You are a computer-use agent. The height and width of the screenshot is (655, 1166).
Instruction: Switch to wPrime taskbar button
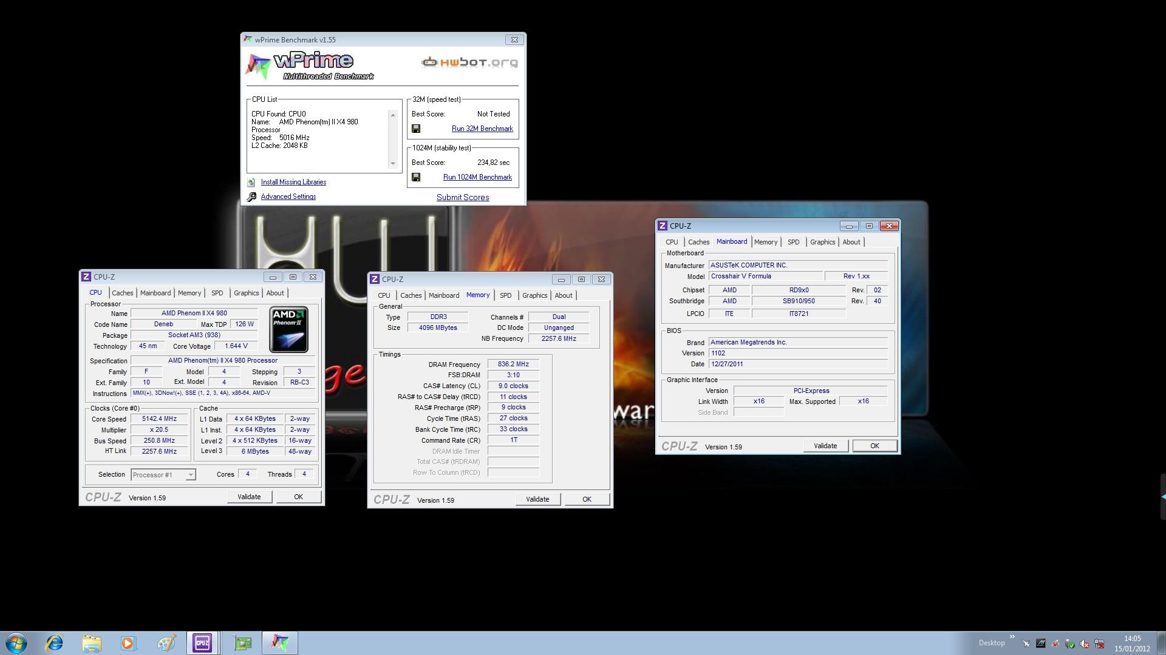[x=280, y=643]
